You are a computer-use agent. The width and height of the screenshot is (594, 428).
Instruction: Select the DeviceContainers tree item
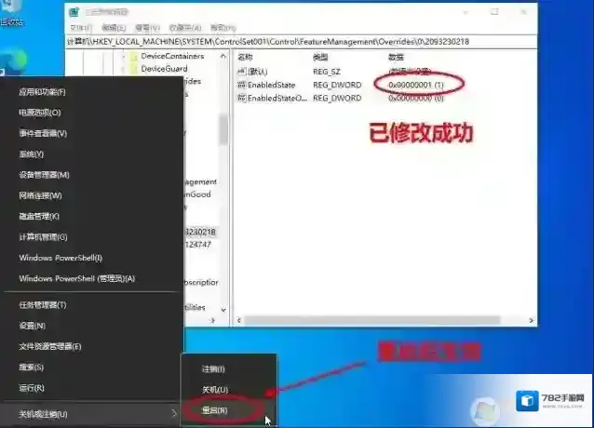point(171,56)
